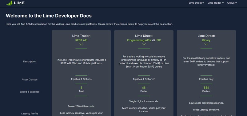Click the 'Description' row label
This screenshot has width=247, height=116.
coord(30,62)
